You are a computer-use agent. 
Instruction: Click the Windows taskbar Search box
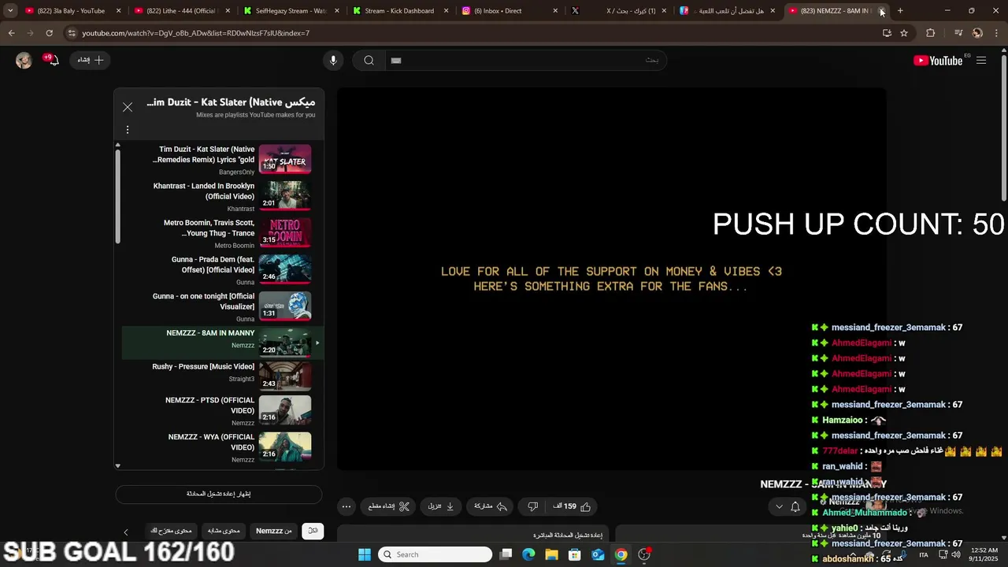click(435, 554)
